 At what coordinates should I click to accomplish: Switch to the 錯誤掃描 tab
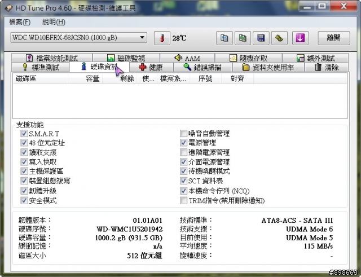tap(202, 68)
